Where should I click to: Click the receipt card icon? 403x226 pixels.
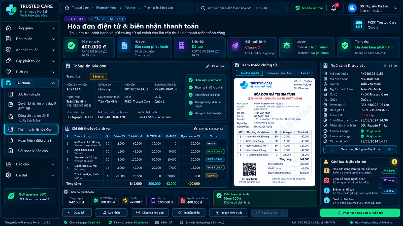point(182,46)
